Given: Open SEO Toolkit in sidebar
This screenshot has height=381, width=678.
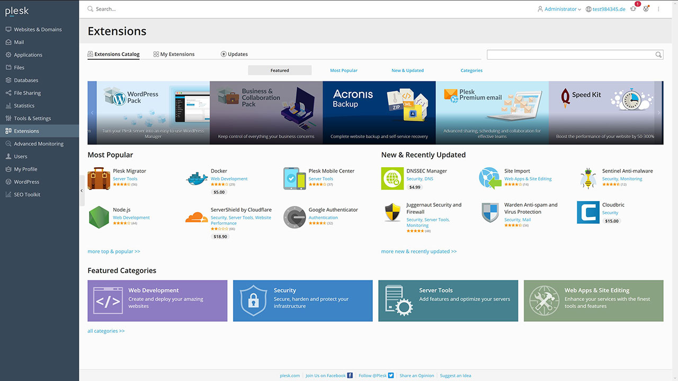Looking at the screenshot, I should tap(39, 195).
